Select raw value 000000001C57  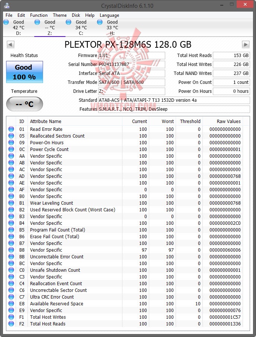tap(225, 317)
